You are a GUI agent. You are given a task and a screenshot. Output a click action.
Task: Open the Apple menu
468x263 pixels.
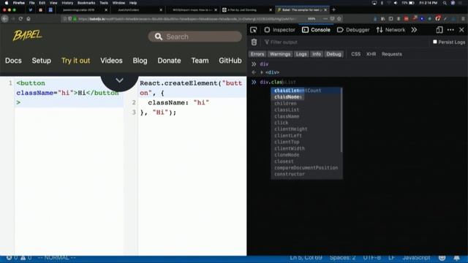[7, 3]
